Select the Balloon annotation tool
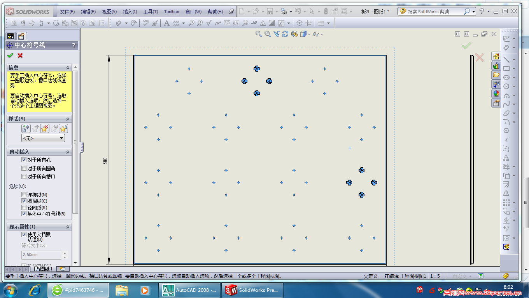Viewport: 529px width, 298px height. coord(191,23)
